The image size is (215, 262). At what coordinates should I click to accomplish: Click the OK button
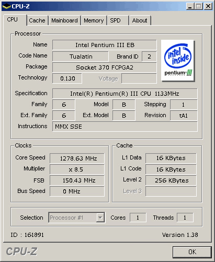tap(192, 252)
